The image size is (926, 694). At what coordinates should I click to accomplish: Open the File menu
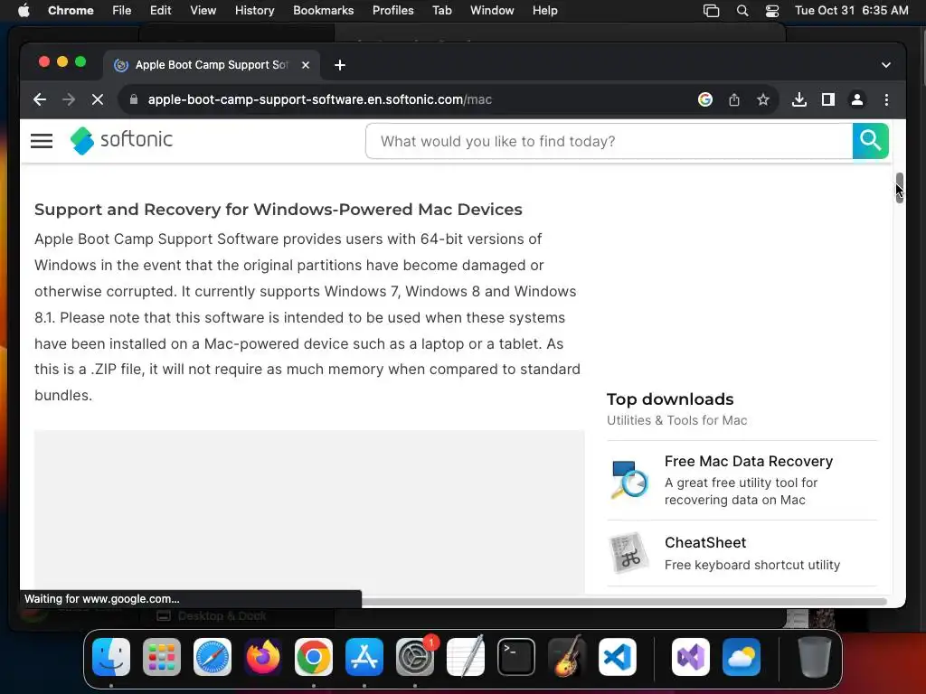tap(122, 10)
